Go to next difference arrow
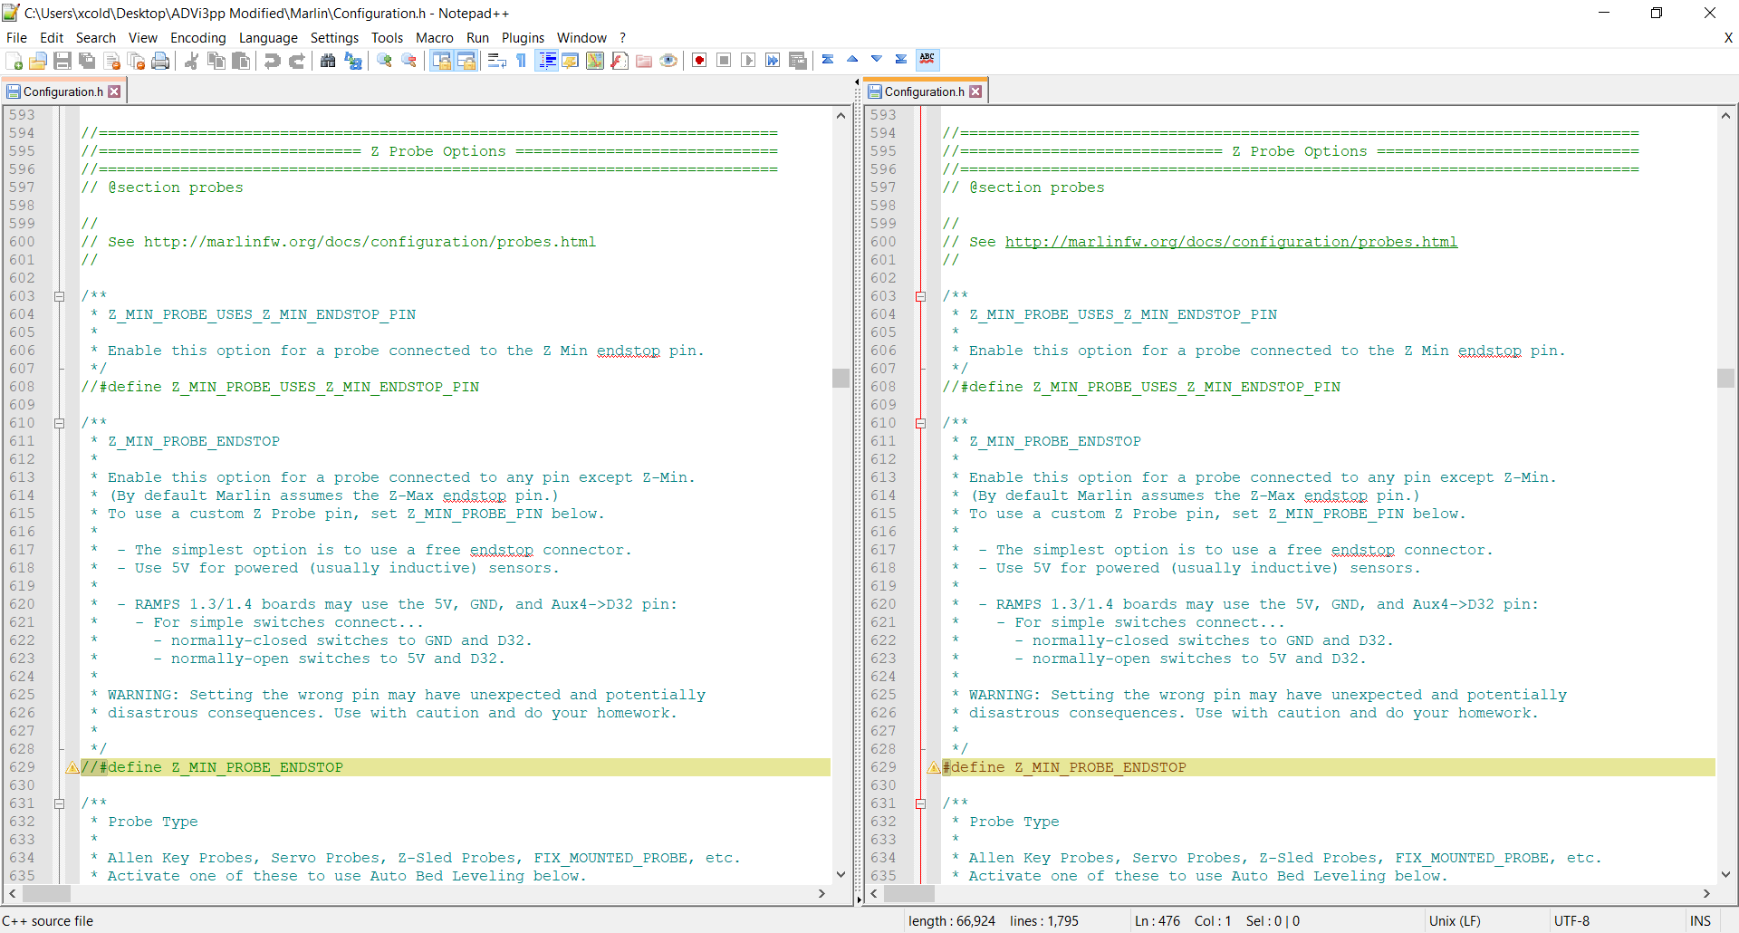The height and width of the screenshot is (933, 1739). 877,60
